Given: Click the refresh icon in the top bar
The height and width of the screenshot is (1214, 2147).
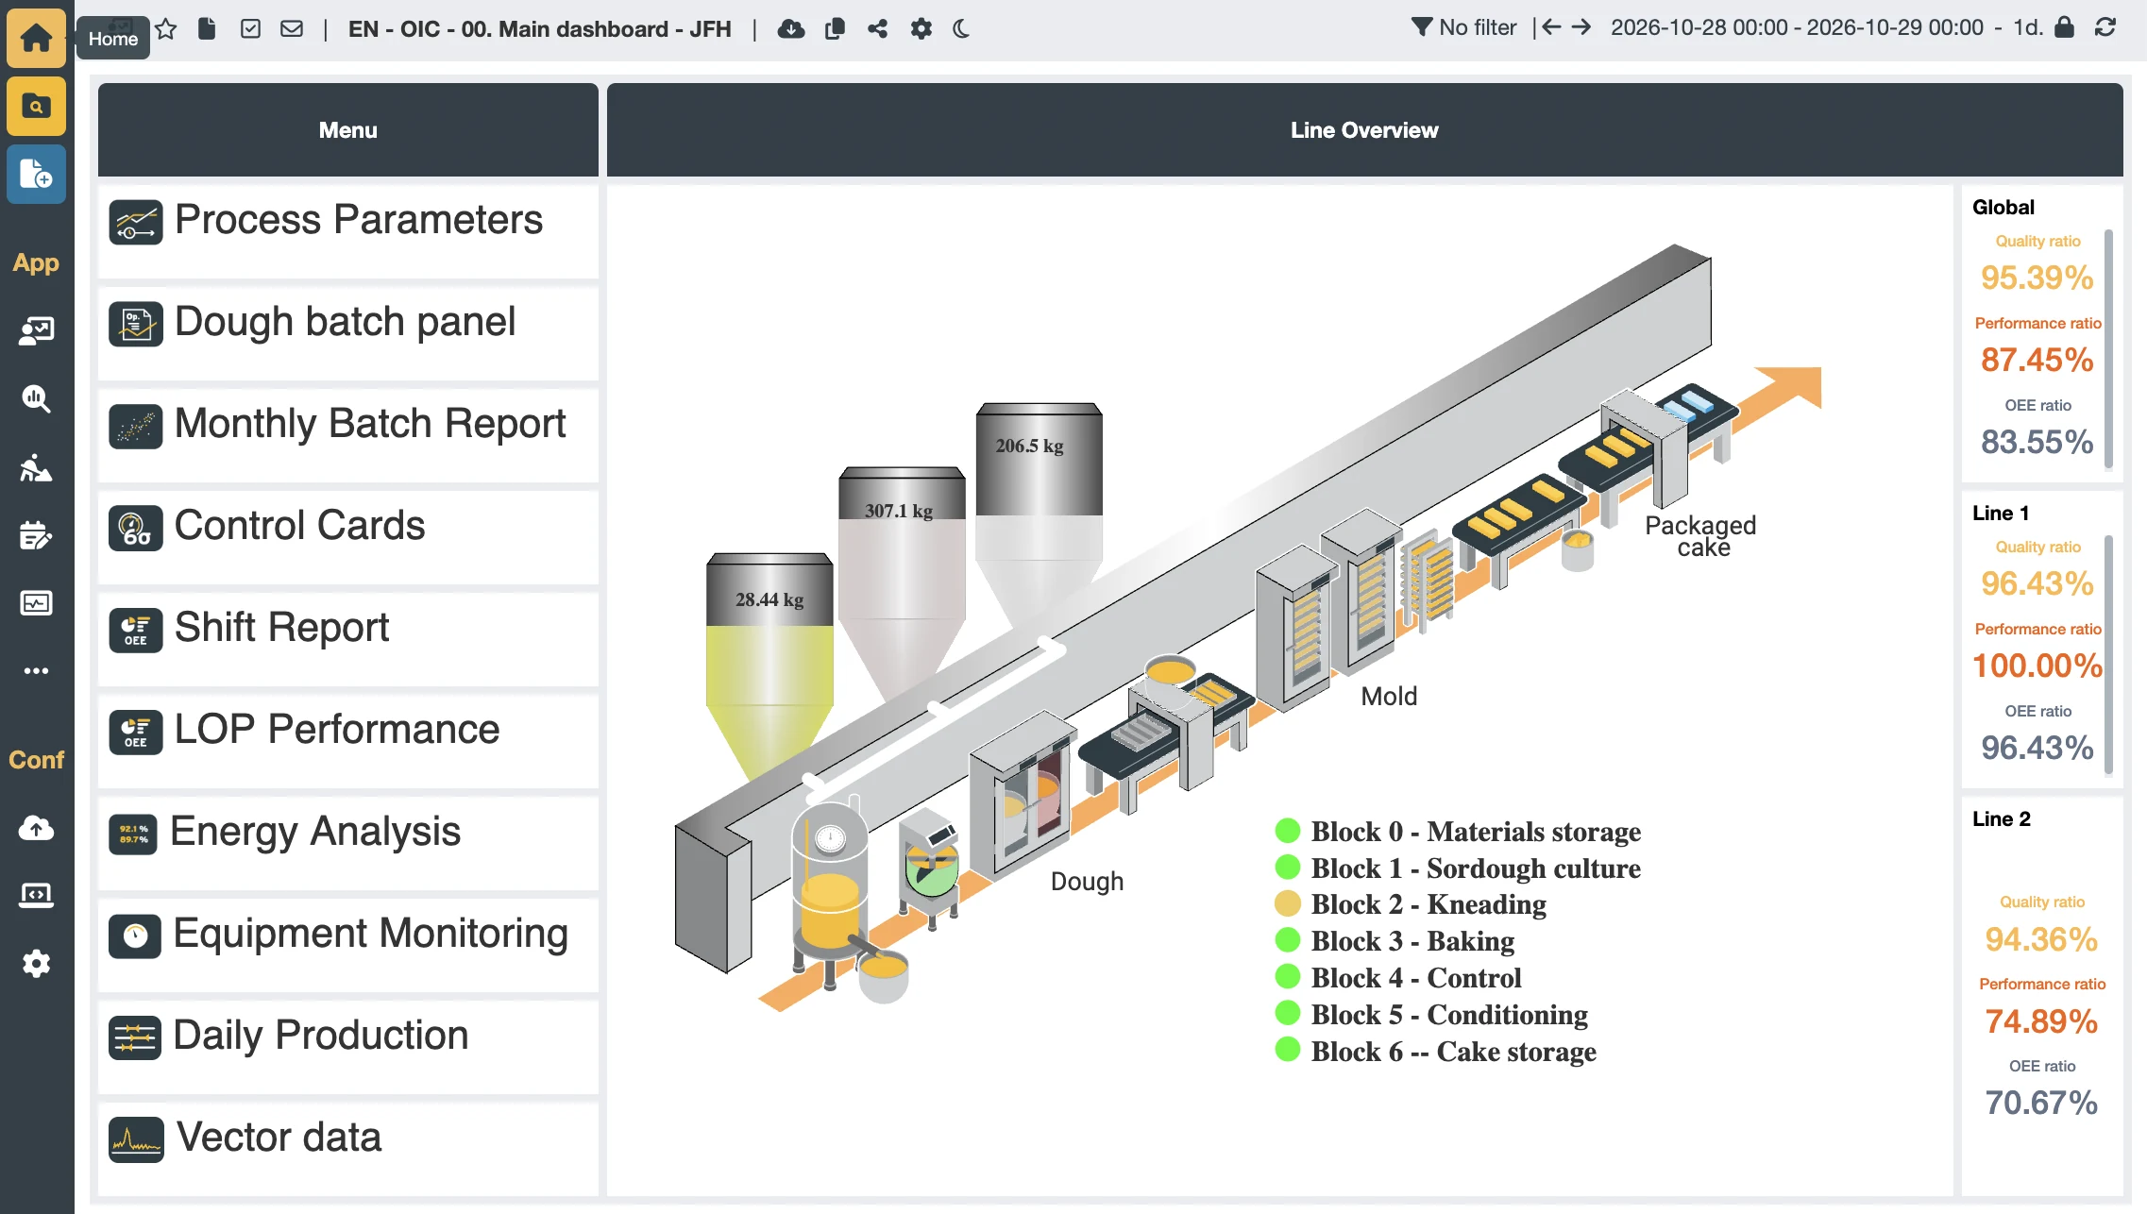Looking at the screenshot, I should click(2105, 27).
